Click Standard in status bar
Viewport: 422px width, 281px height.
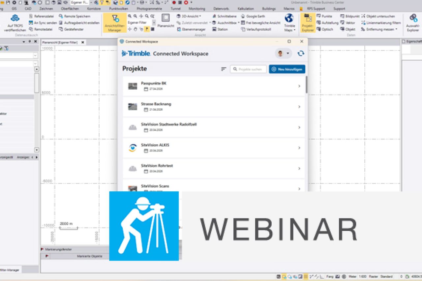coord(386,276)
